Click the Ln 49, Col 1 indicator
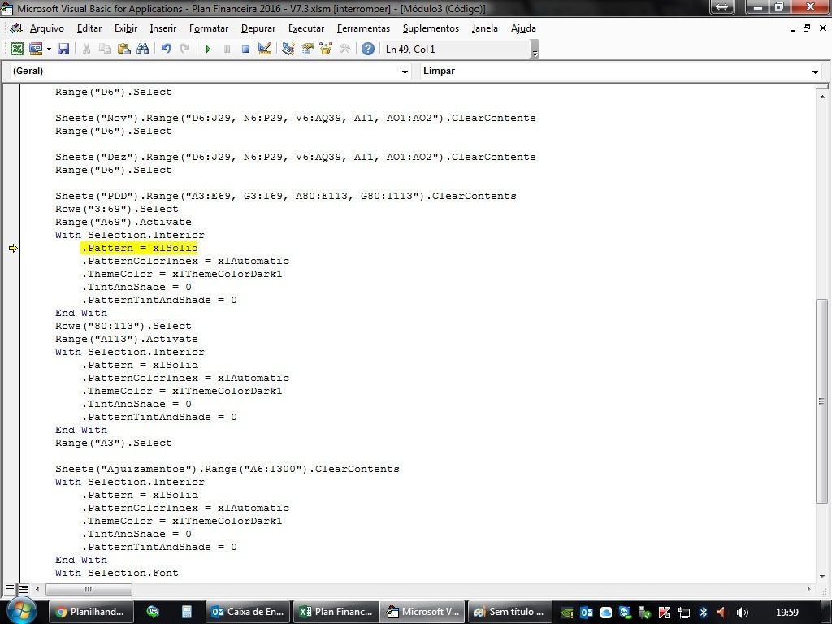This screenshot has height=624, width=832. coord(410,50)
